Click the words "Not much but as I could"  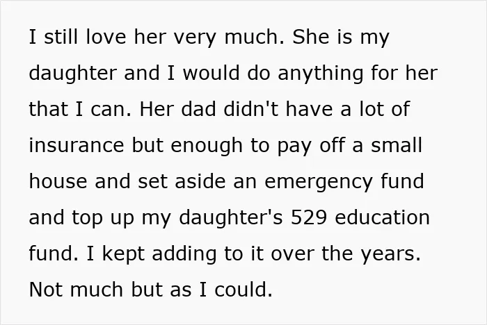(151, 290)
